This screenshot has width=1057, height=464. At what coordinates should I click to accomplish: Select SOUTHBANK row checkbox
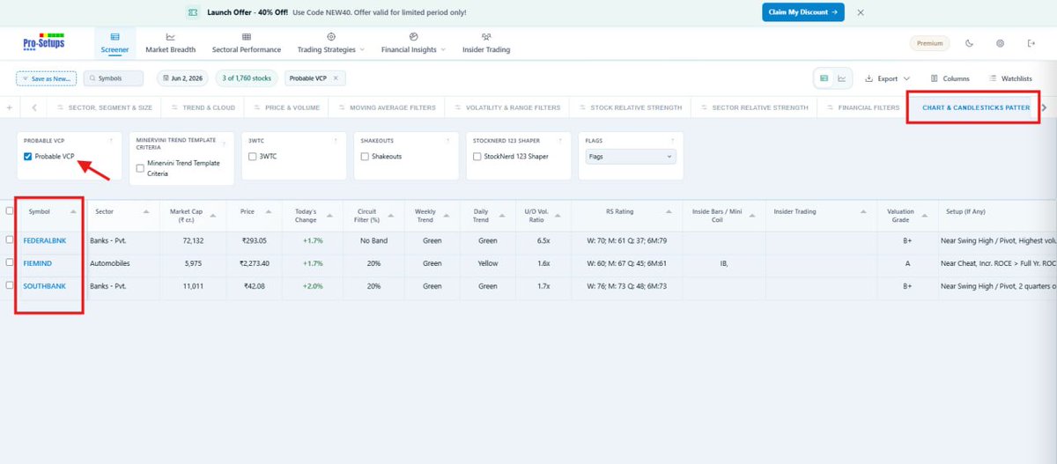[10, 285]
